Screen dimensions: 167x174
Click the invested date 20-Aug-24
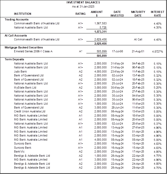pyautogui.click(x=117, y=151)
